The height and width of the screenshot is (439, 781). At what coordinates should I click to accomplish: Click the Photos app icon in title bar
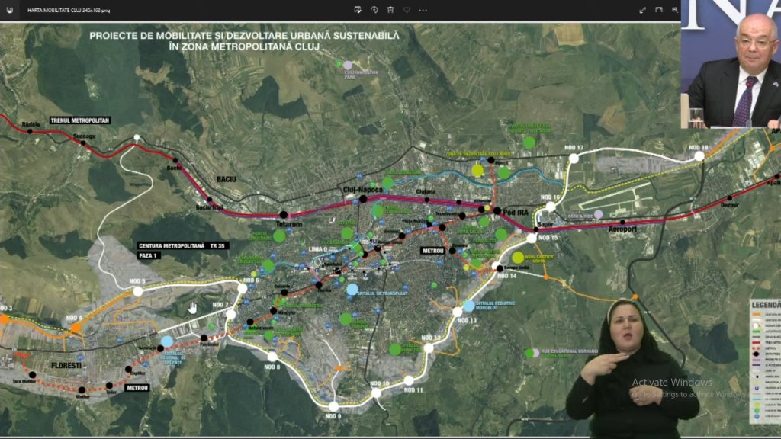(9, 10)
